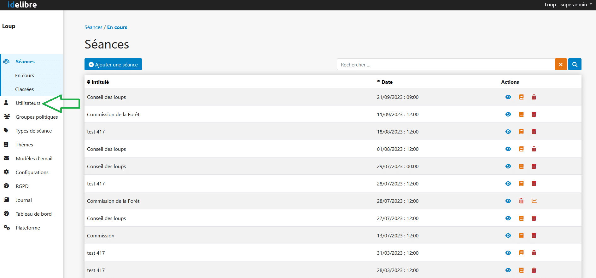Delete the Conseil des loups 27/07/2023 session
Image resolution: width=596 pixels, height=278 pixels.
[x=534, y=218]
